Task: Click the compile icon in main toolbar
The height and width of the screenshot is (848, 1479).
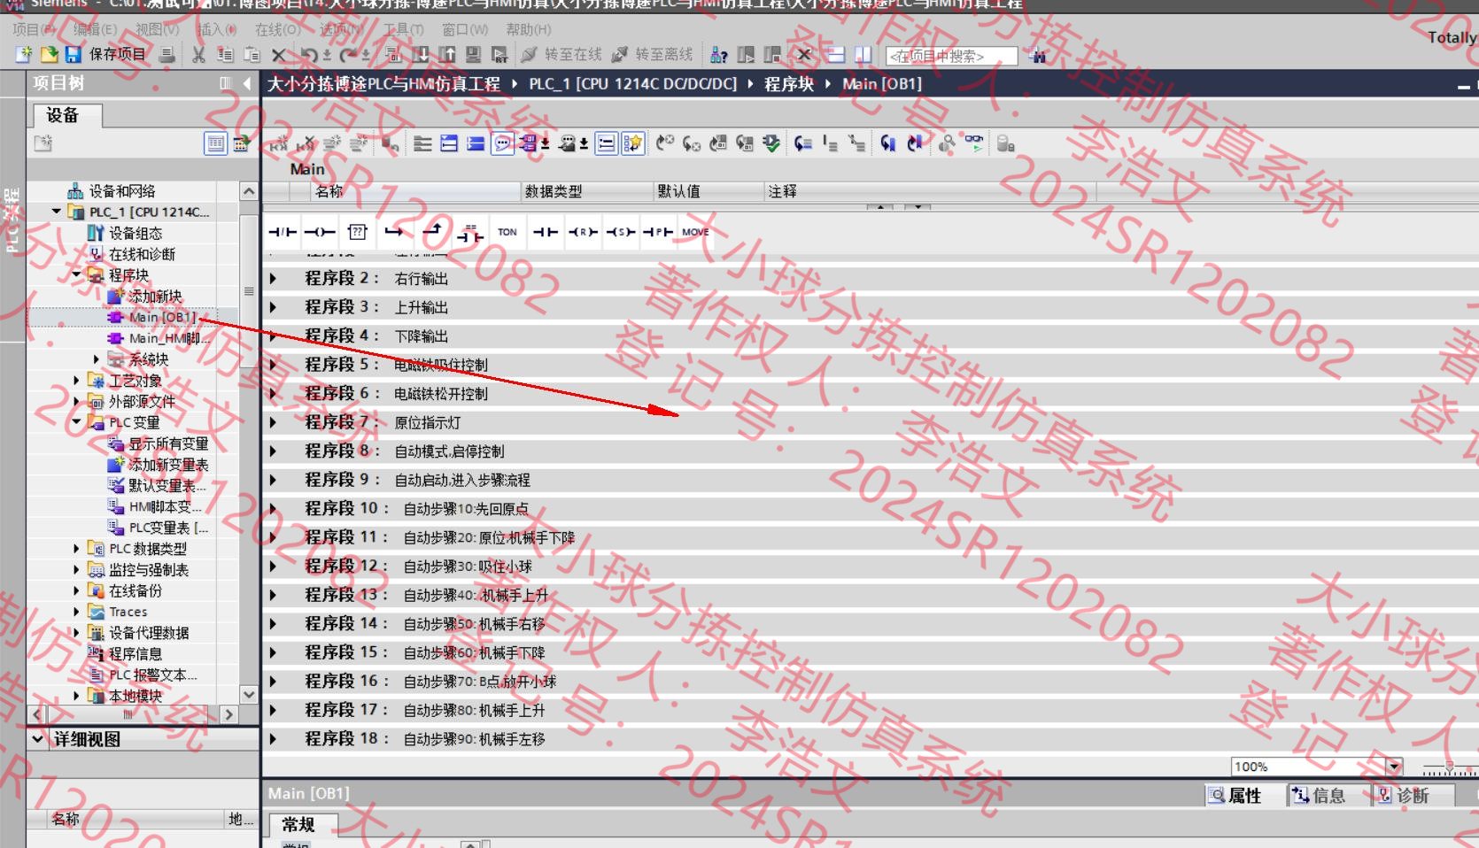Action: [393, 55]
